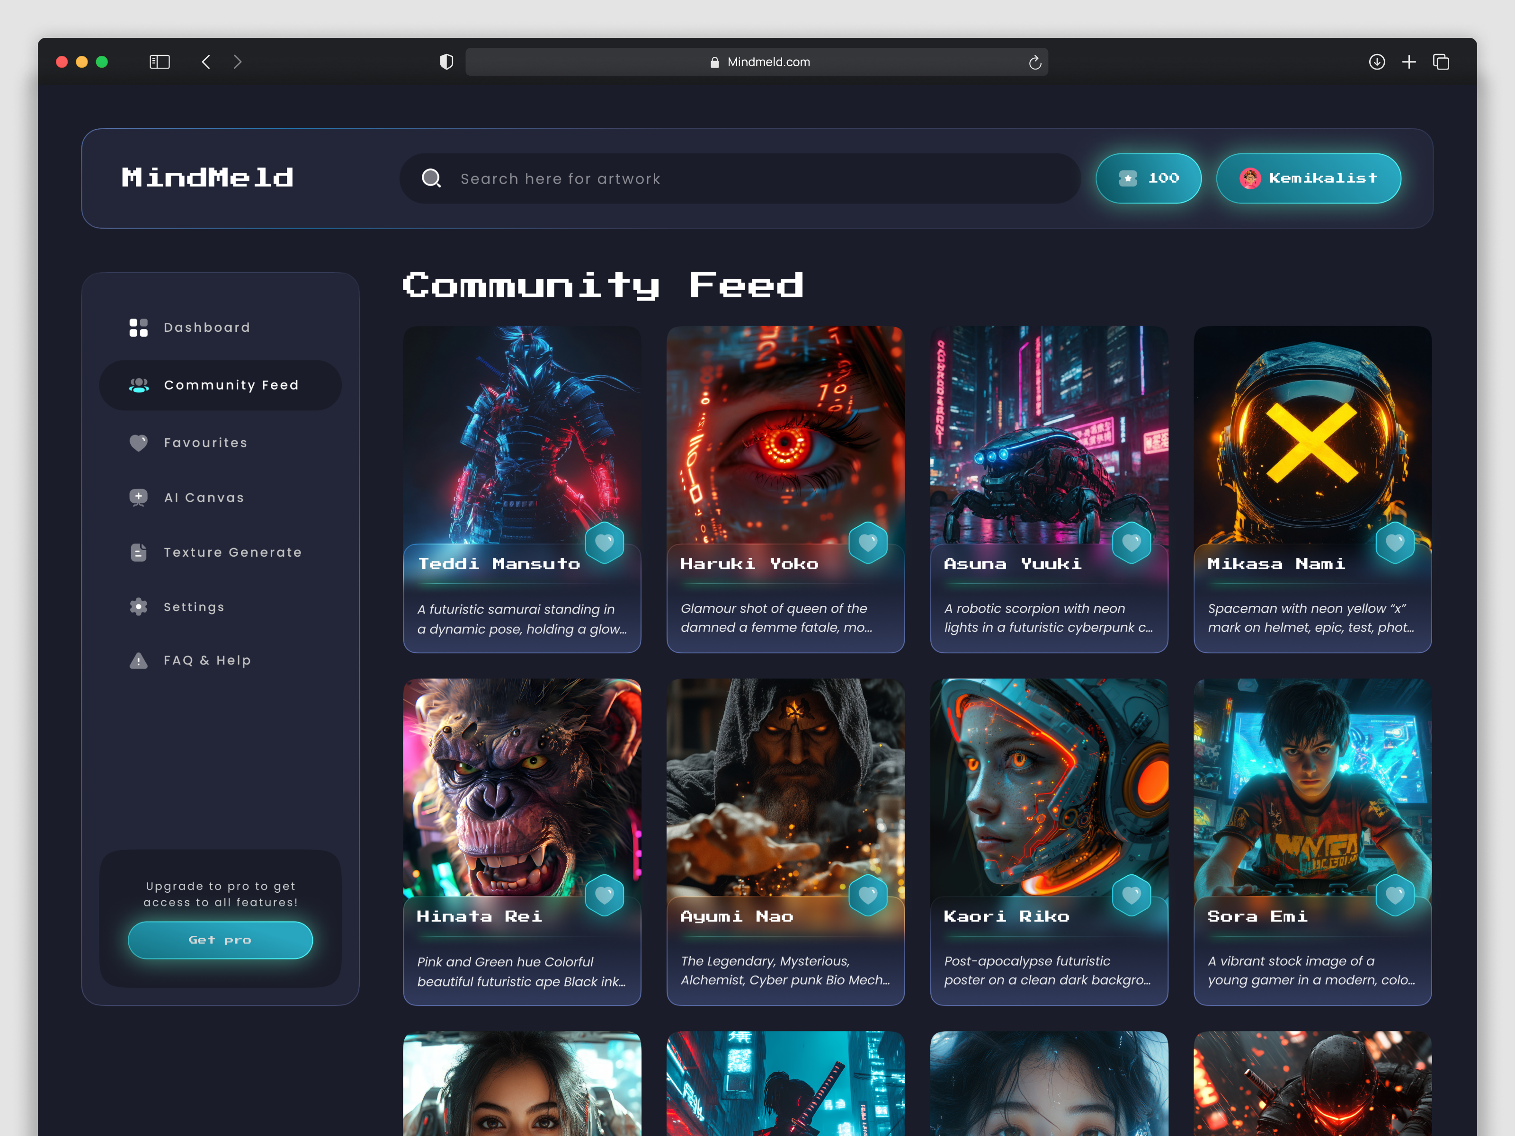The image size is (1515, 1136).
Task: Reload the Mindmeld.com page
Action: tap(1035, 62)
